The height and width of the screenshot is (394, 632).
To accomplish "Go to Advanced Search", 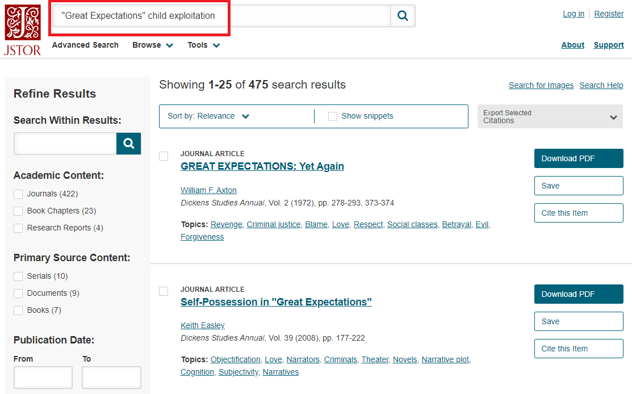I will click(x=85, y=45).
